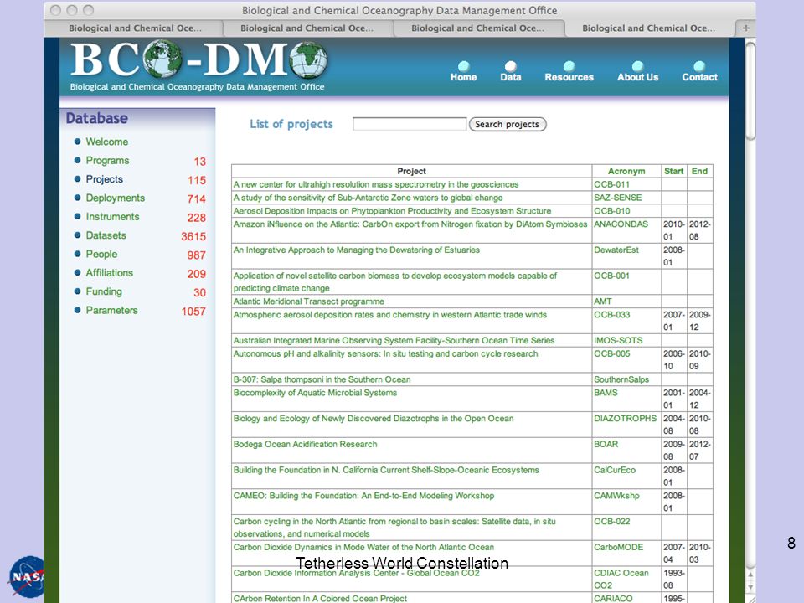Open 'Biology and Ecology of Newly Discovered Diazotrophs' project

[x=374, y=419]
